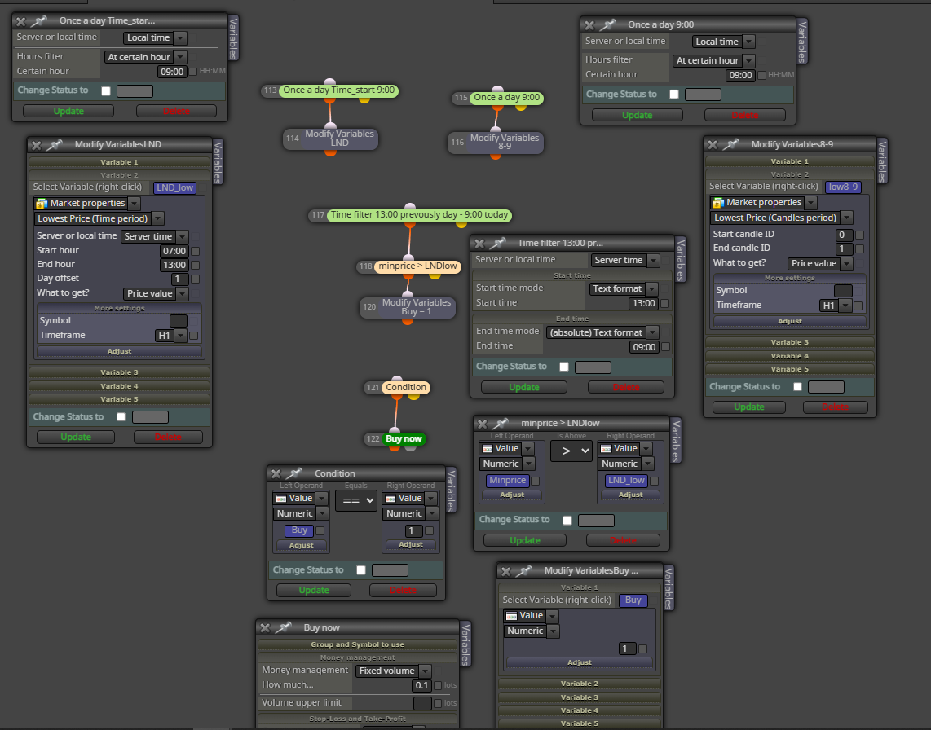Expand Variable 3 section in Modify VariablesLND
931x730 pixels.
click(x=119, y=372)
